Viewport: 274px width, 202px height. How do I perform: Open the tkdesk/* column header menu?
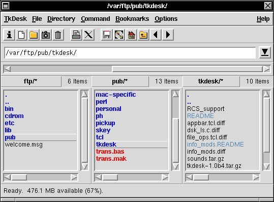(x=211, y=81)
